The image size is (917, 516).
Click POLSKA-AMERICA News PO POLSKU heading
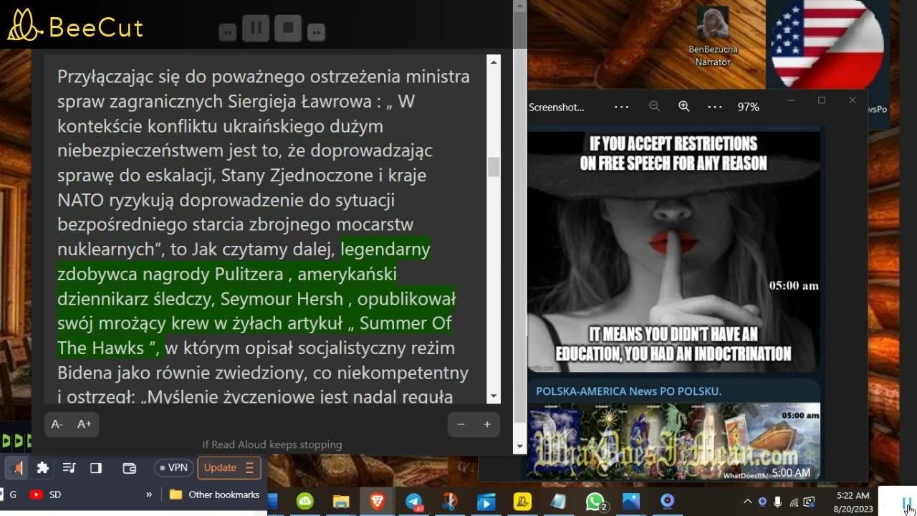628,391
